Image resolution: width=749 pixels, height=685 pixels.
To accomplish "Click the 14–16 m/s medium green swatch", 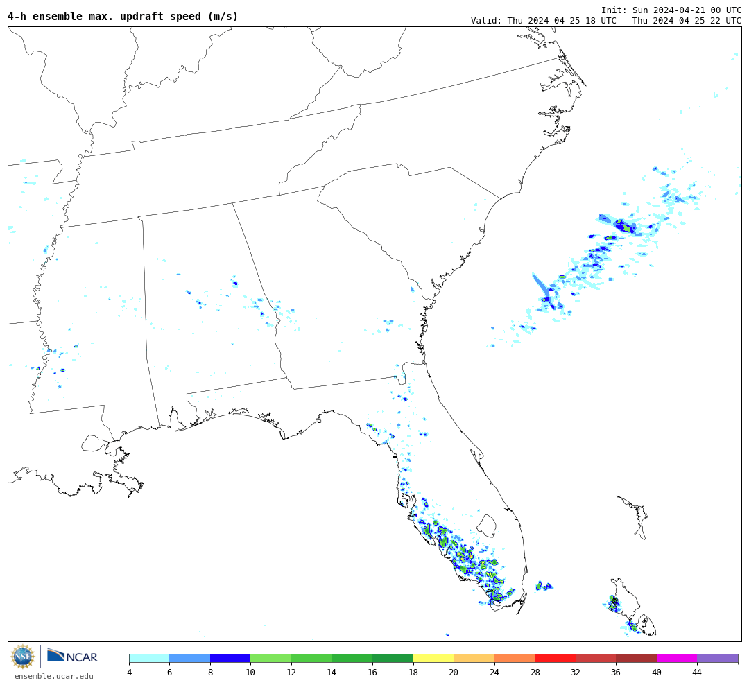I will pos(352,659).
